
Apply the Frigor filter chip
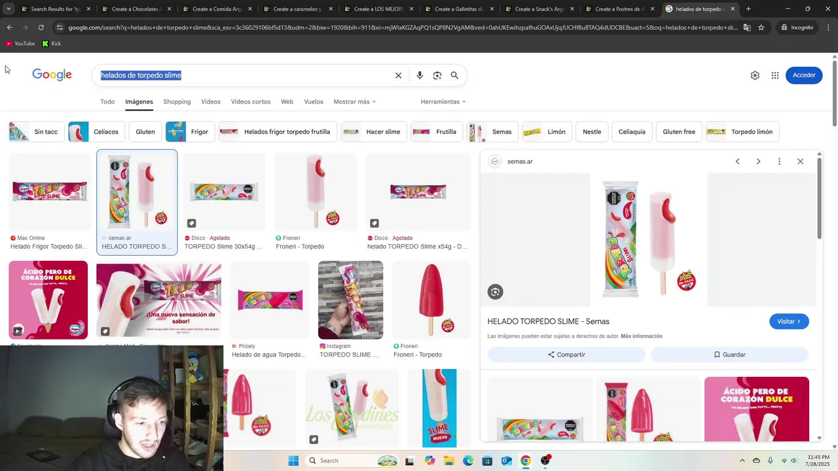click(190, 131)
